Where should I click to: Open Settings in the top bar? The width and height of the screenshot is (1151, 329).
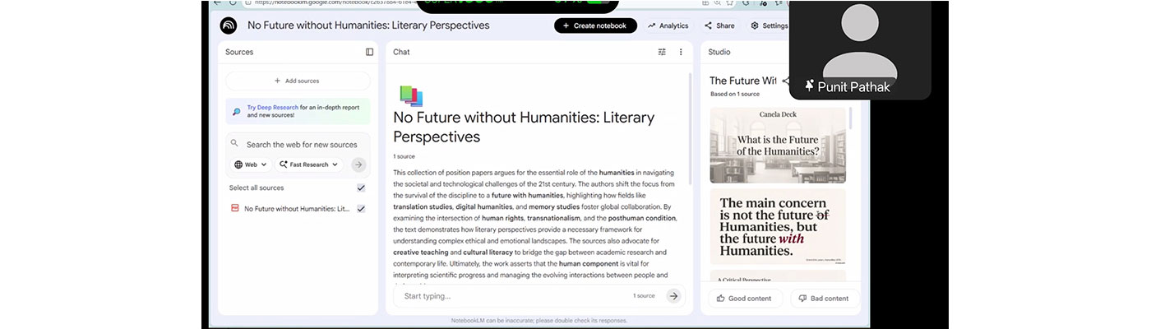click(x=770, y=25)
